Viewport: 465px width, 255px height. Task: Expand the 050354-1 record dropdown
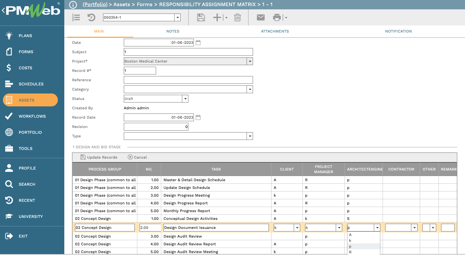coord(177,17)
